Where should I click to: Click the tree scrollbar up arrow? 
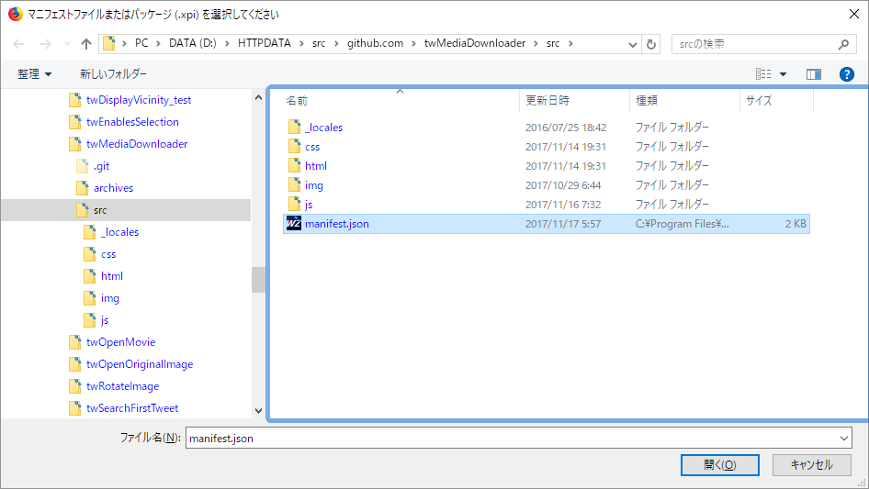point(258,97)
